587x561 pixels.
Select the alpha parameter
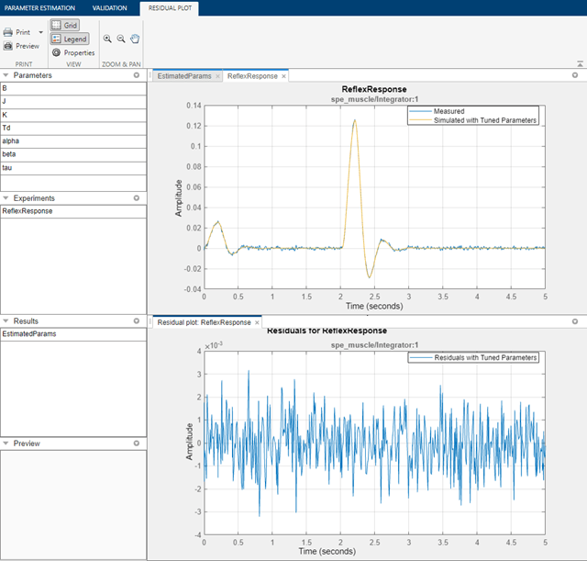point(11,141)
